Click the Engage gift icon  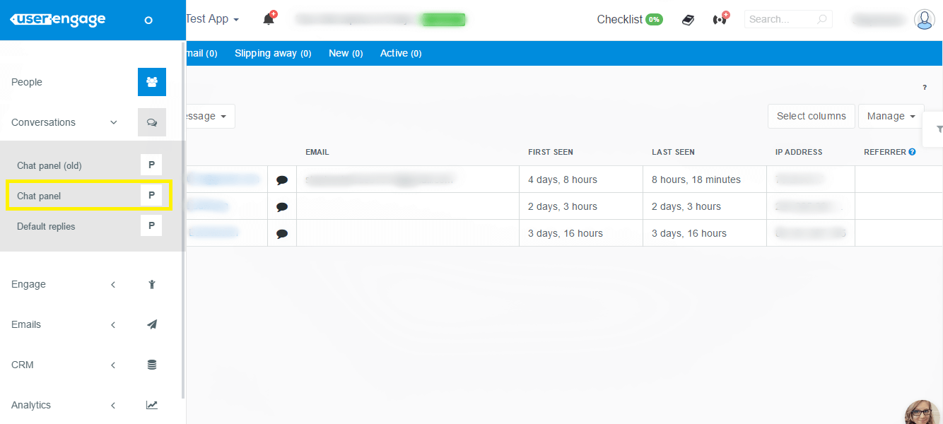point(151,283)
